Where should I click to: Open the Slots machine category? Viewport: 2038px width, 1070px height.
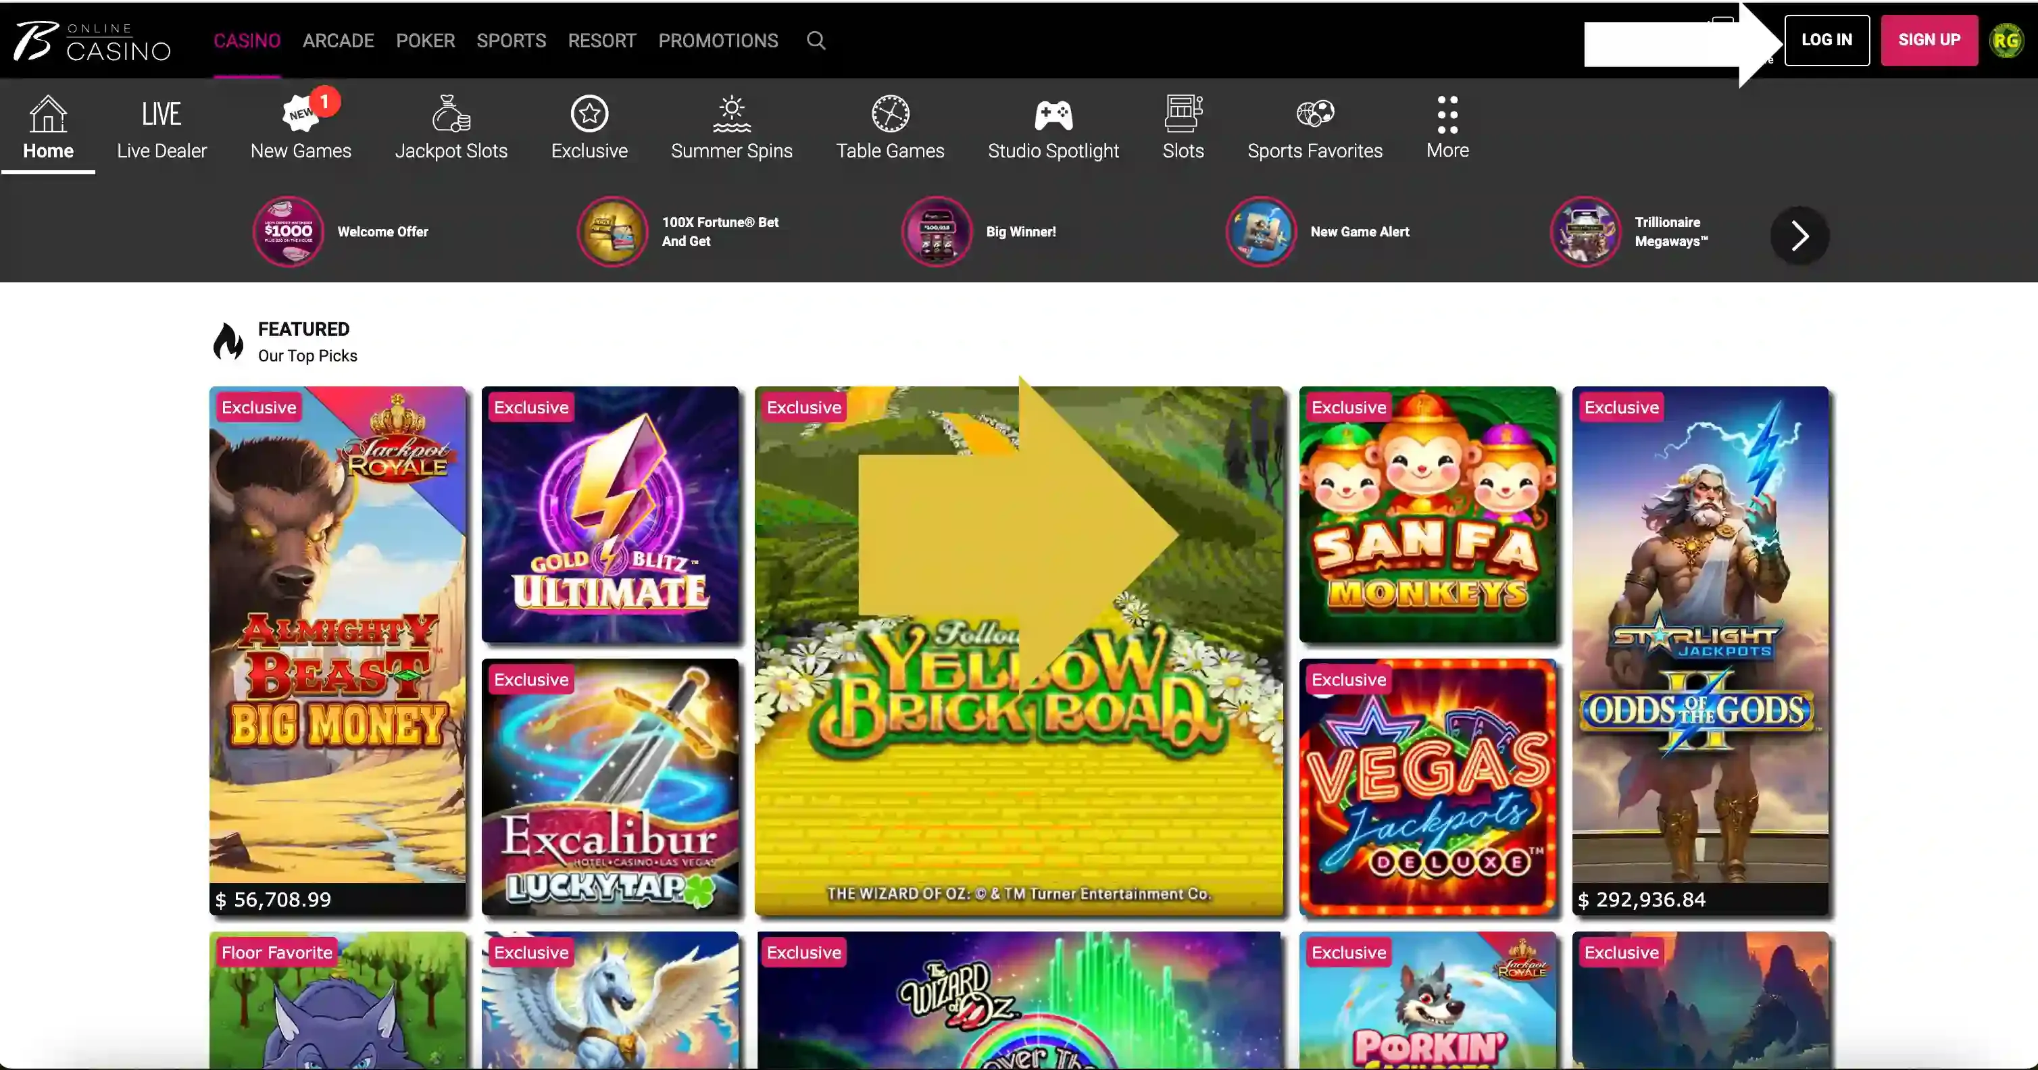pos(1183,128)
